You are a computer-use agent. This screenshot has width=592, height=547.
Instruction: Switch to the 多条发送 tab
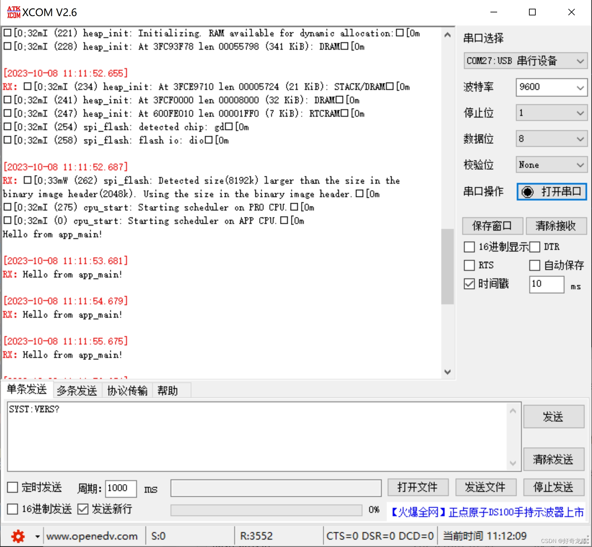[77, 391]
